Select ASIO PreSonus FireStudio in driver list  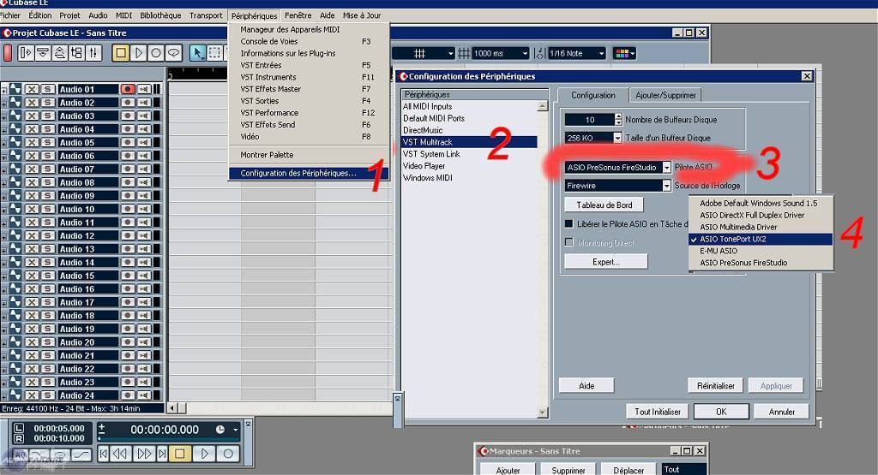click(761, 263)
